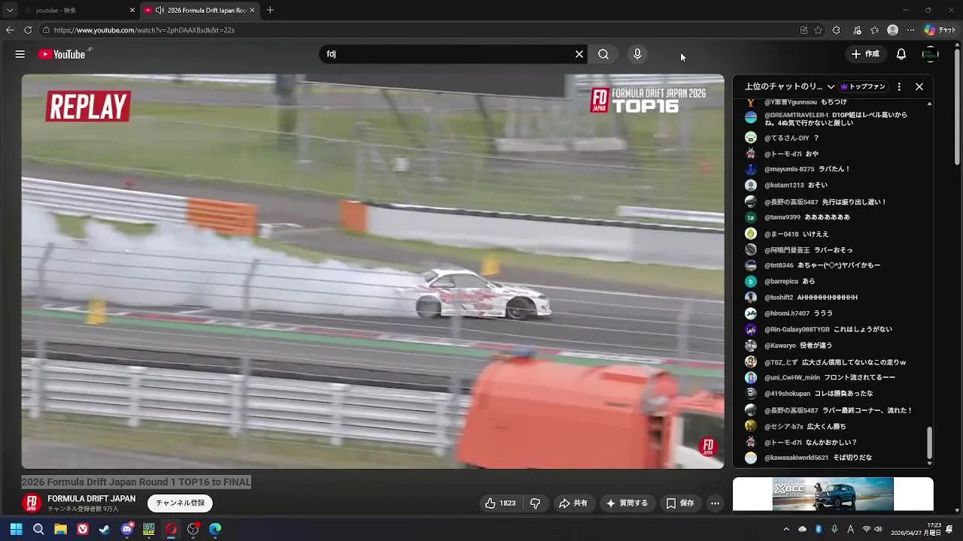Click chat author @uni_CwHW_mirin
The height and width of the screenshot is (541, 963).
pos(792,377)
